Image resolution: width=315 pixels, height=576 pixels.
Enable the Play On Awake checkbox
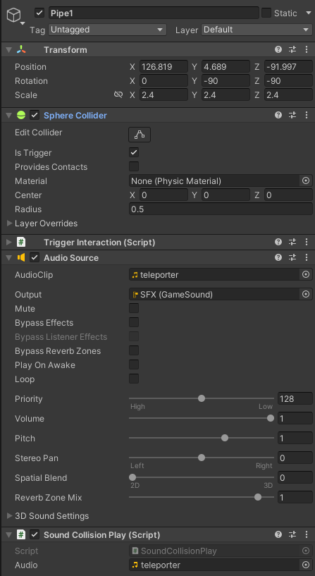(x=134, y=364)
